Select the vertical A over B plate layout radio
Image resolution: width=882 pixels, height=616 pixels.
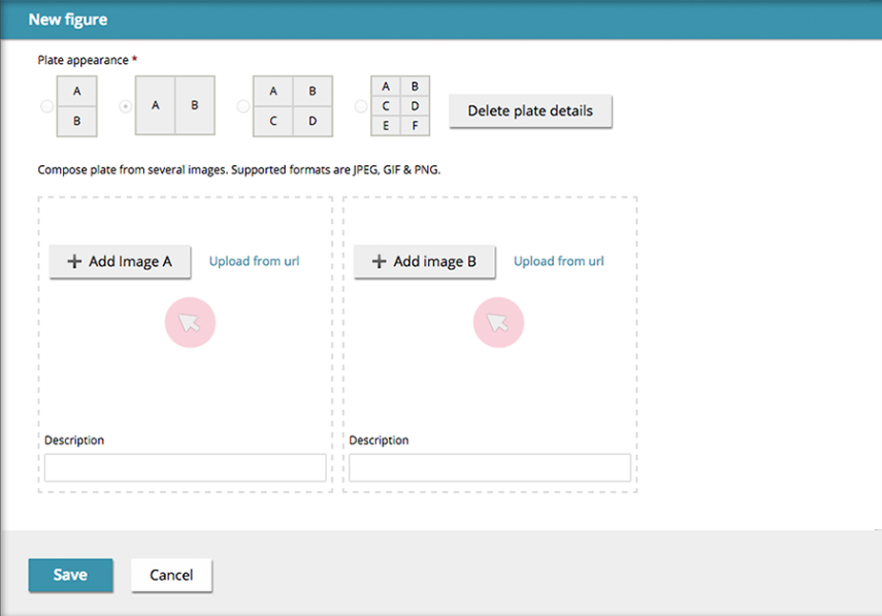(48, 106)
